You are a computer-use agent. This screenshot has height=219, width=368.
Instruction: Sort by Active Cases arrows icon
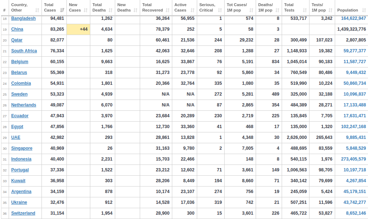[x=192, y=10]
